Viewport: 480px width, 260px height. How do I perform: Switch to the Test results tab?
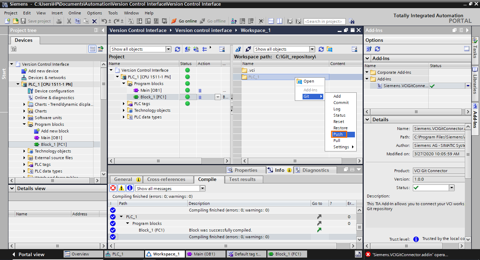242,179
